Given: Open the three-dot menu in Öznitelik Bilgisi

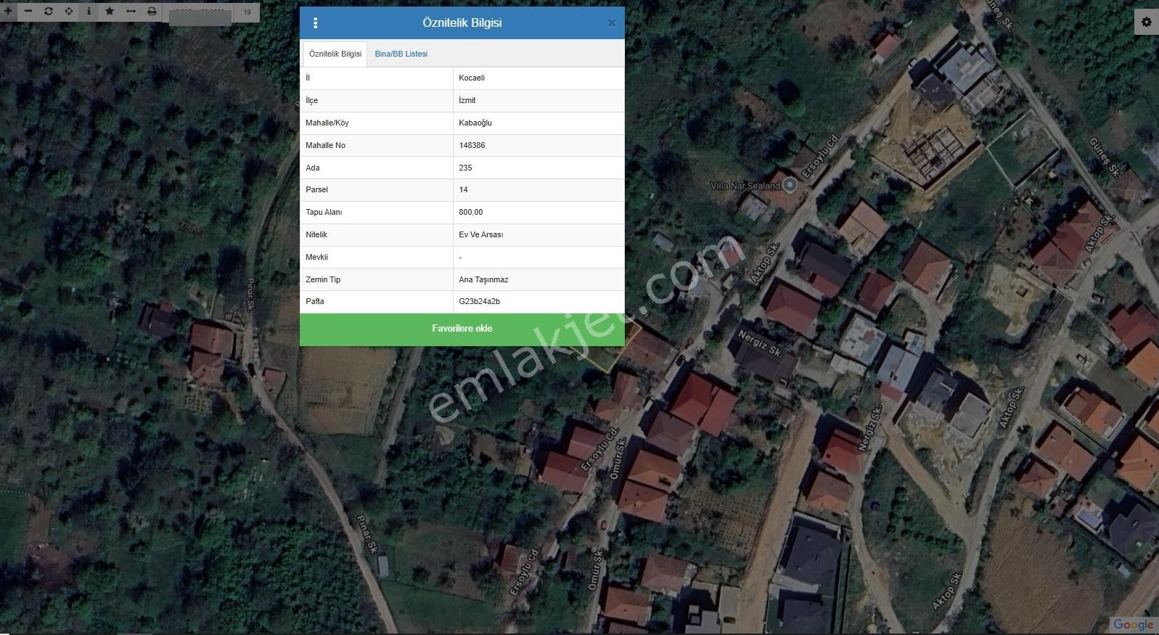Looking at the screenshot, I should (x=315, y=23).
